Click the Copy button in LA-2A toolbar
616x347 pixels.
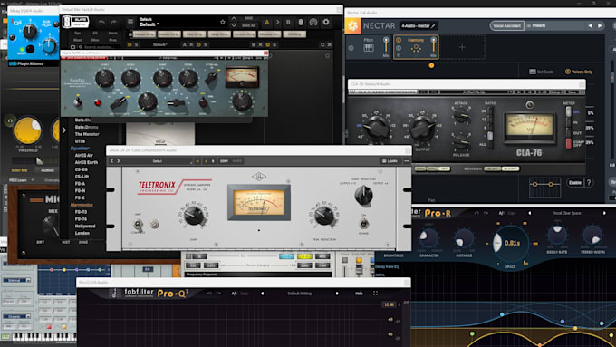point(224,161)
